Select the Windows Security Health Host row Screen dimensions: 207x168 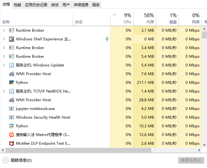[101, 117]
